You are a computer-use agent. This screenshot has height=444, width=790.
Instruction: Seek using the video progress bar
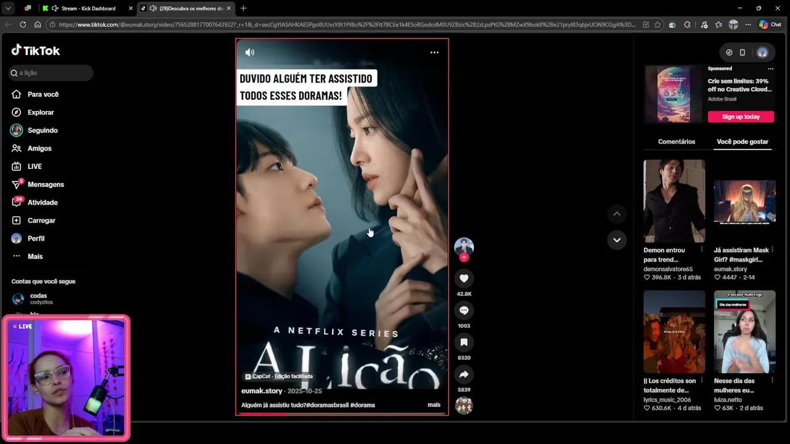[x=342, y=414]
